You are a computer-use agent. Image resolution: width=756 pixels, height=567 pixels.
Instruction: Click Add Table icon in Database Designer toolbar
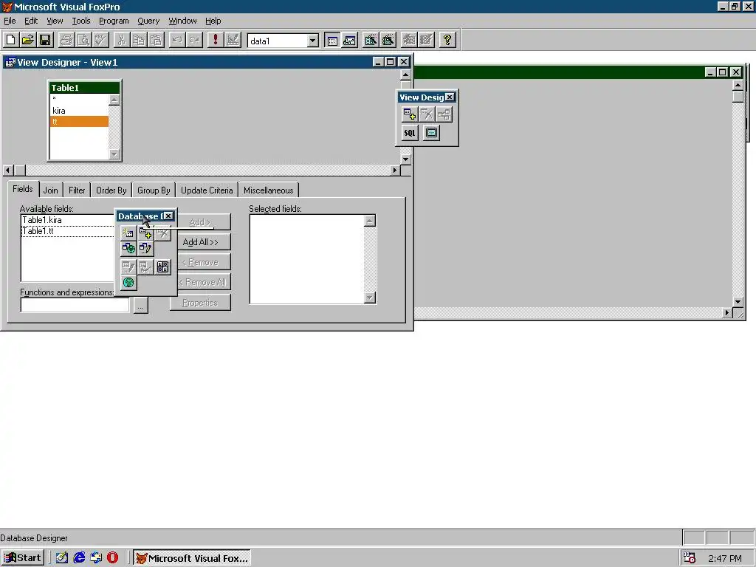point(145,233)
